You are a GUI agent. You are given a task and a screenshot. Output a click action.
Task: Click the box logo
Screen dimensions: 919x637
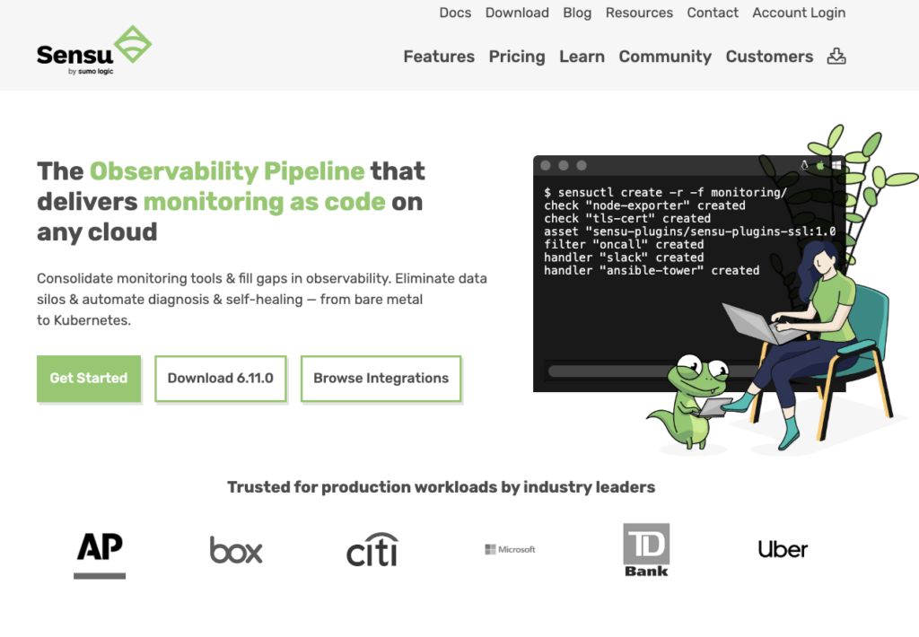[x=236, y=550]
